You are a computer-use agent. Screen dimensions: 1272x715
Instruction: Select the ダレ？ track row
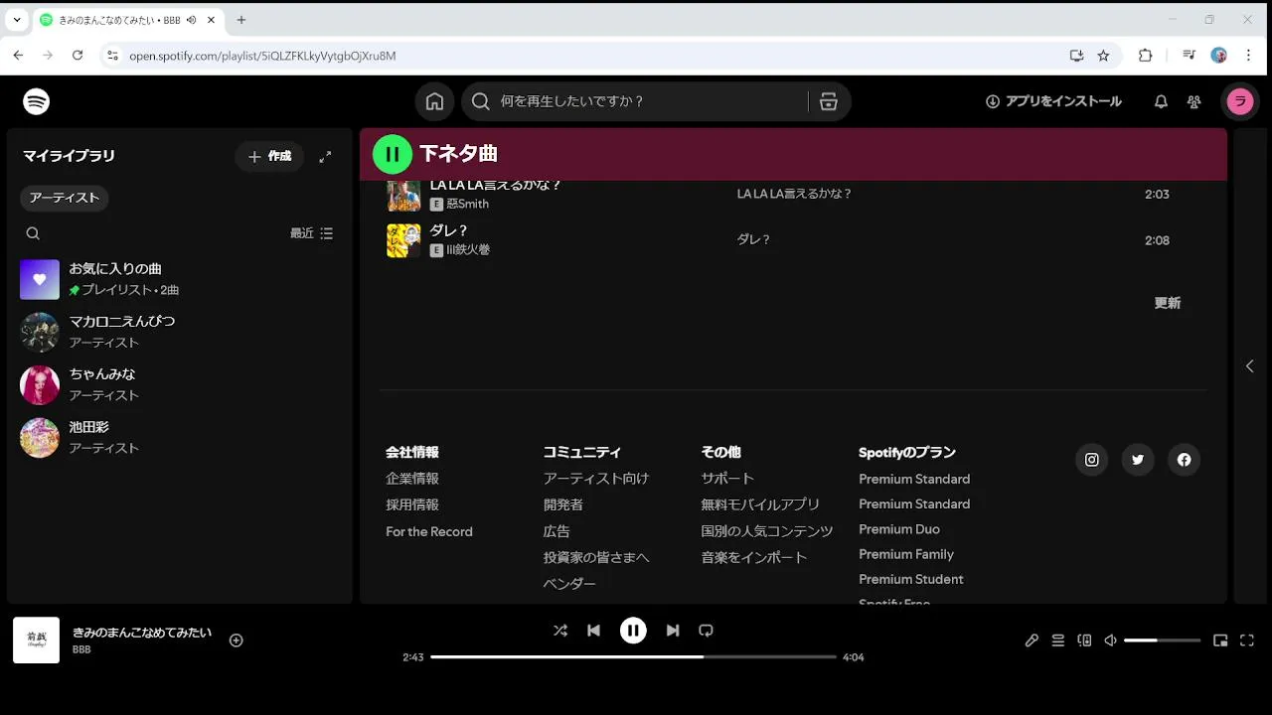(x=793, y=240)
